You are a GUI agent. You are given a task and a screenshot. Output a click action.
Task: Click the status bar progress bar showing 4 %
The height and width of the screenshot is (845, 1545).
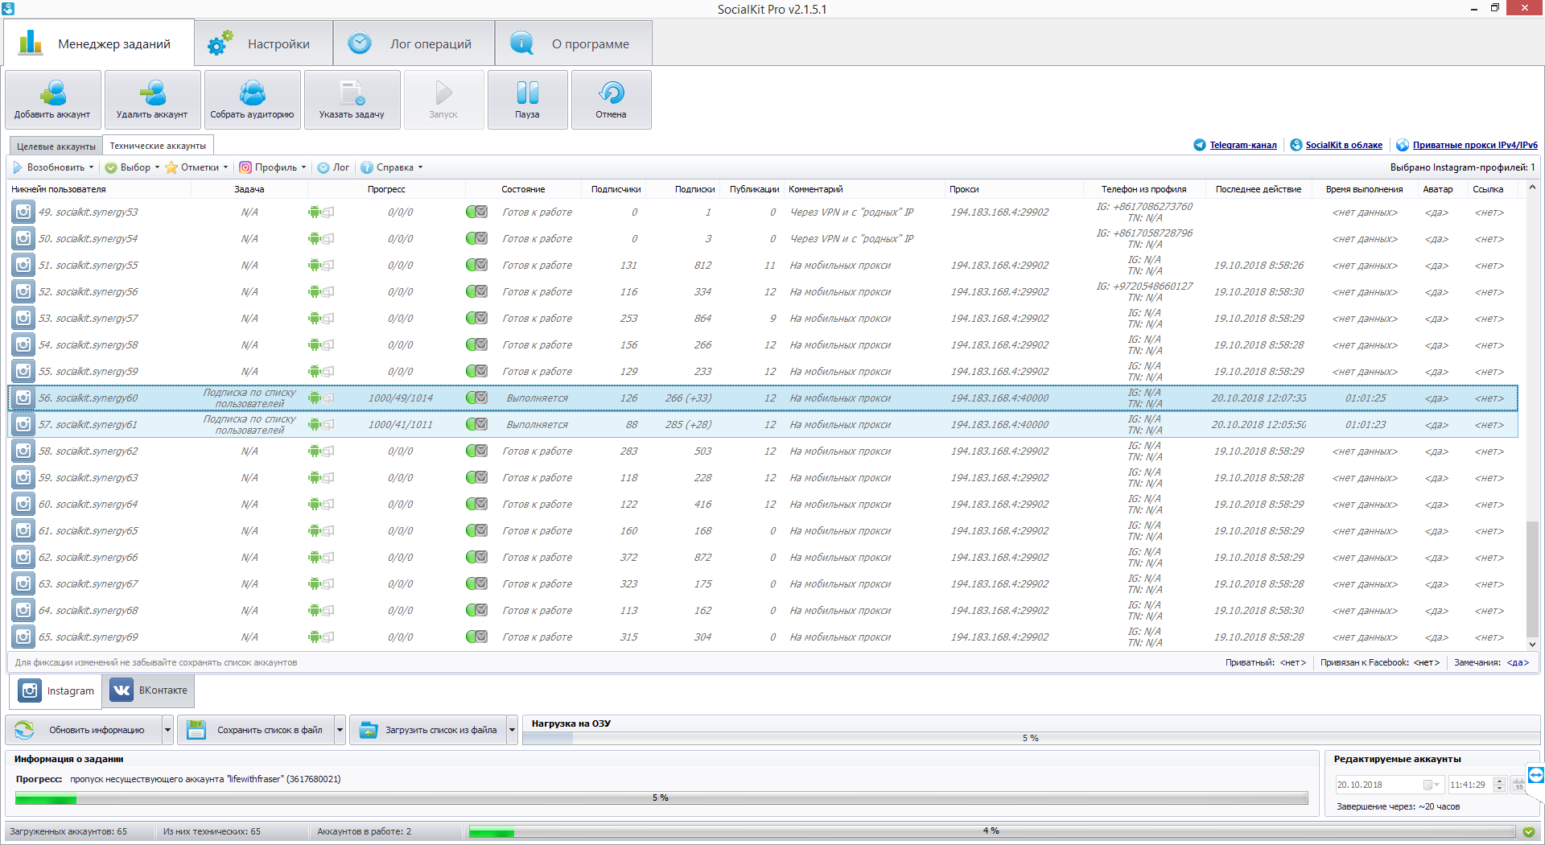click(992, 831)
